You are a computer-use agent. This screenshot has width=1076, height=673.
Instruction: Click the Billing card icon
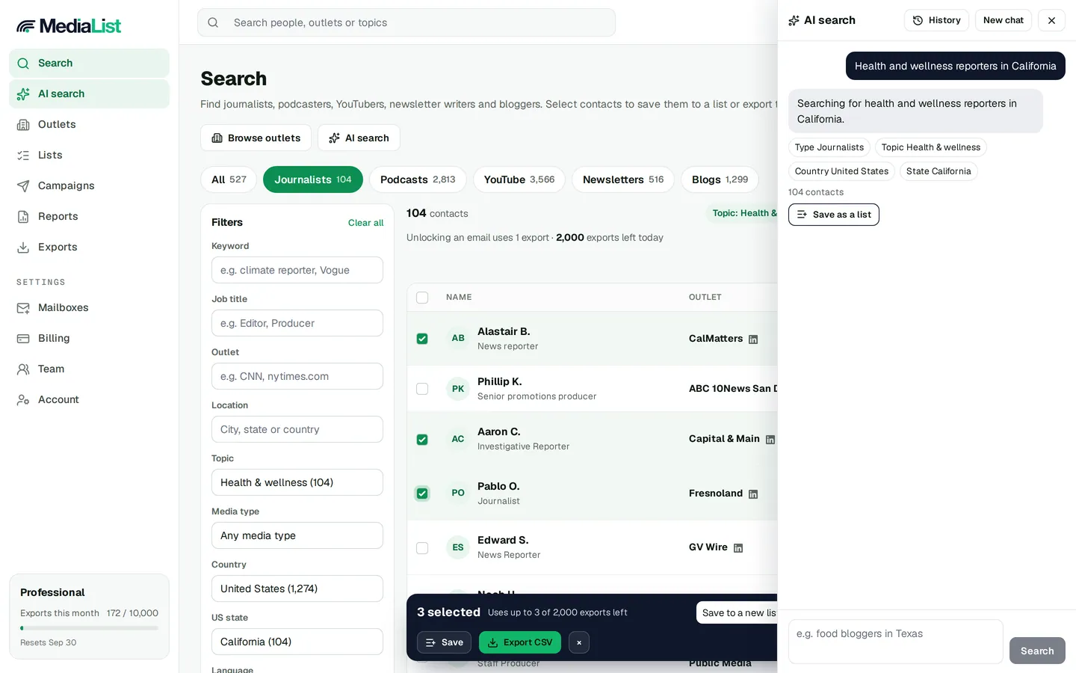23,338
